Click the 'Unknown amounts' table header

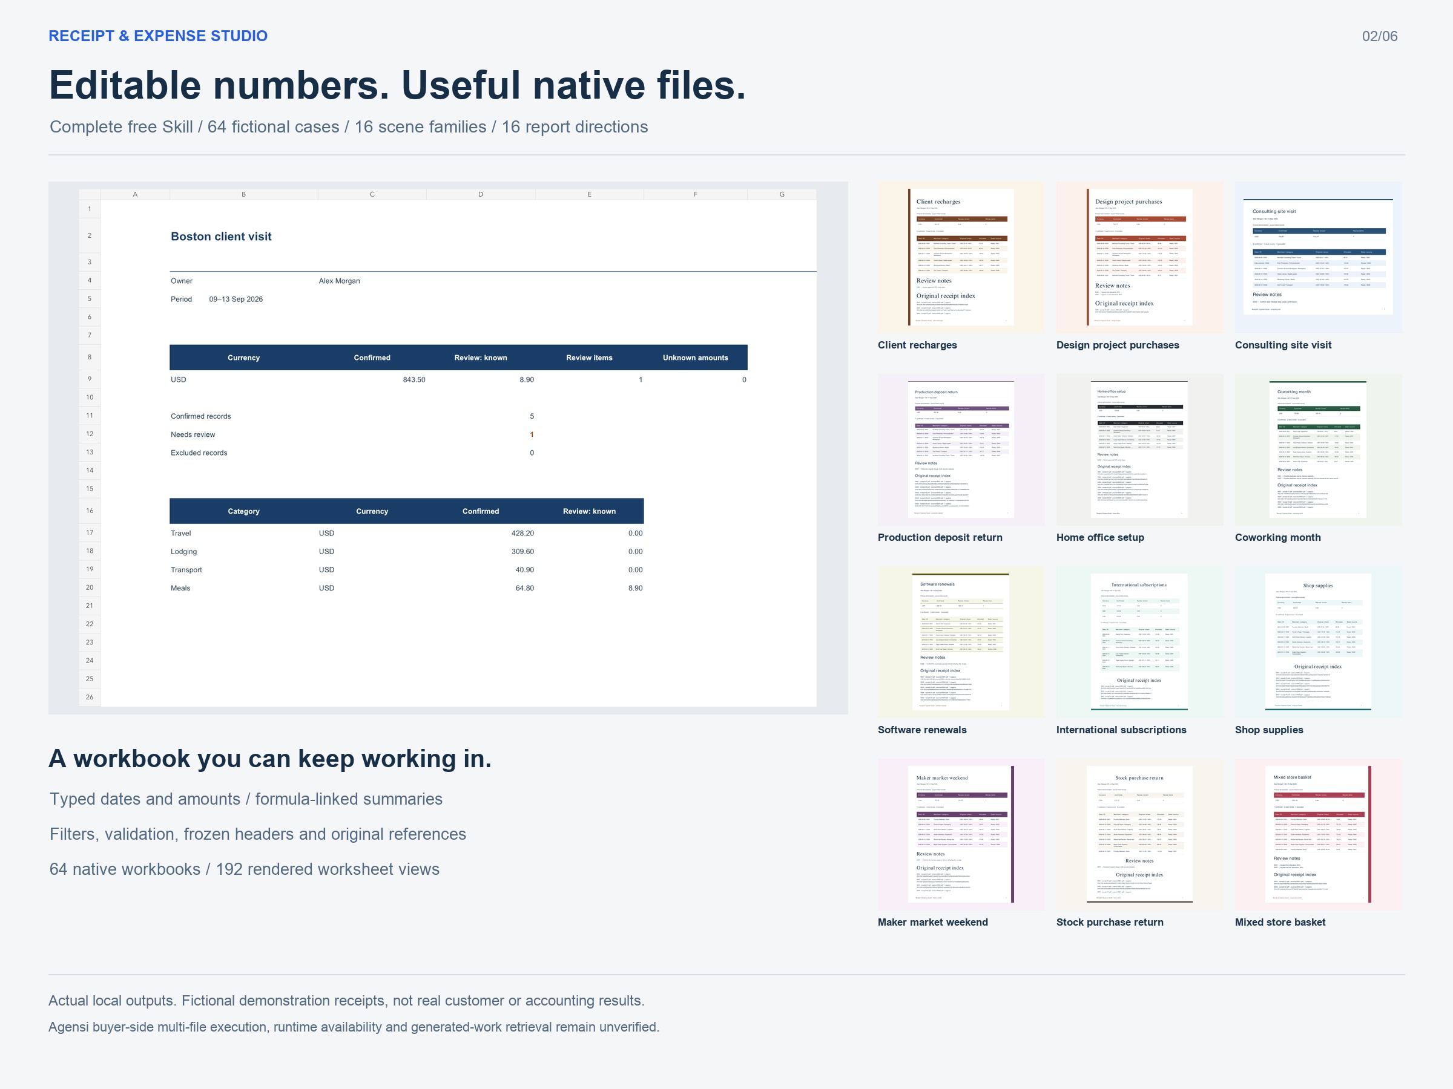(x=695, y=358)
